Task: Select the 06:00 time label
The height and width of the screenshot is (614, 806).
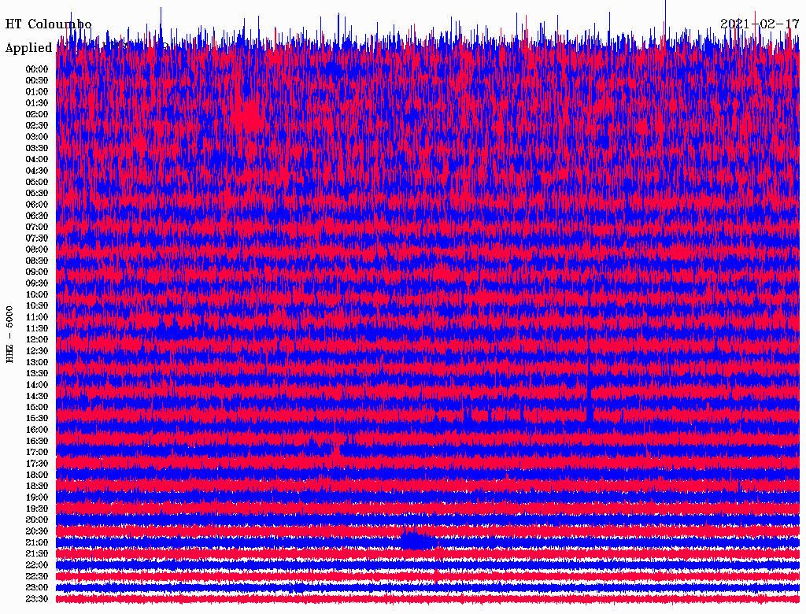Action: (x=37, y=204)
